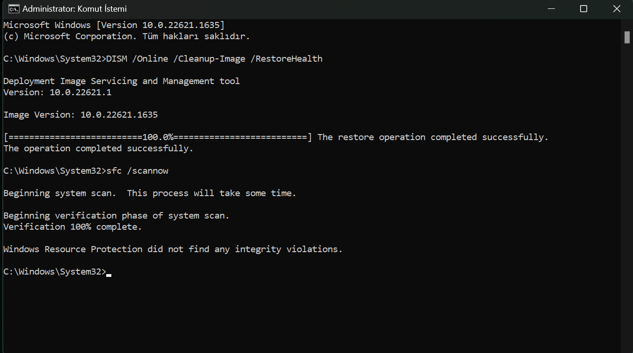Screen dimensions: 633x353
Task: Click the vertical scrollbar thumb
Action: point(627,37)
